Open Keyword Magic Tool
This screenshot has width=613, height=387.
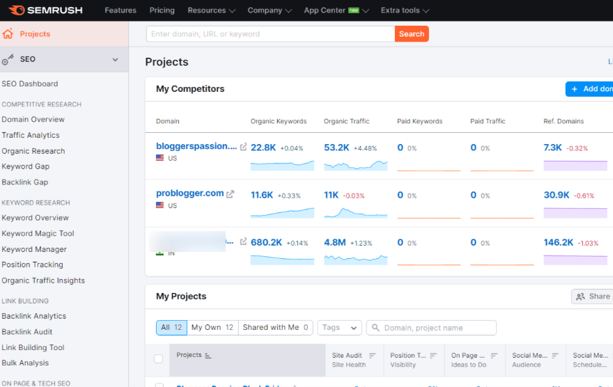pyautogui.click(x=38, y=233)
